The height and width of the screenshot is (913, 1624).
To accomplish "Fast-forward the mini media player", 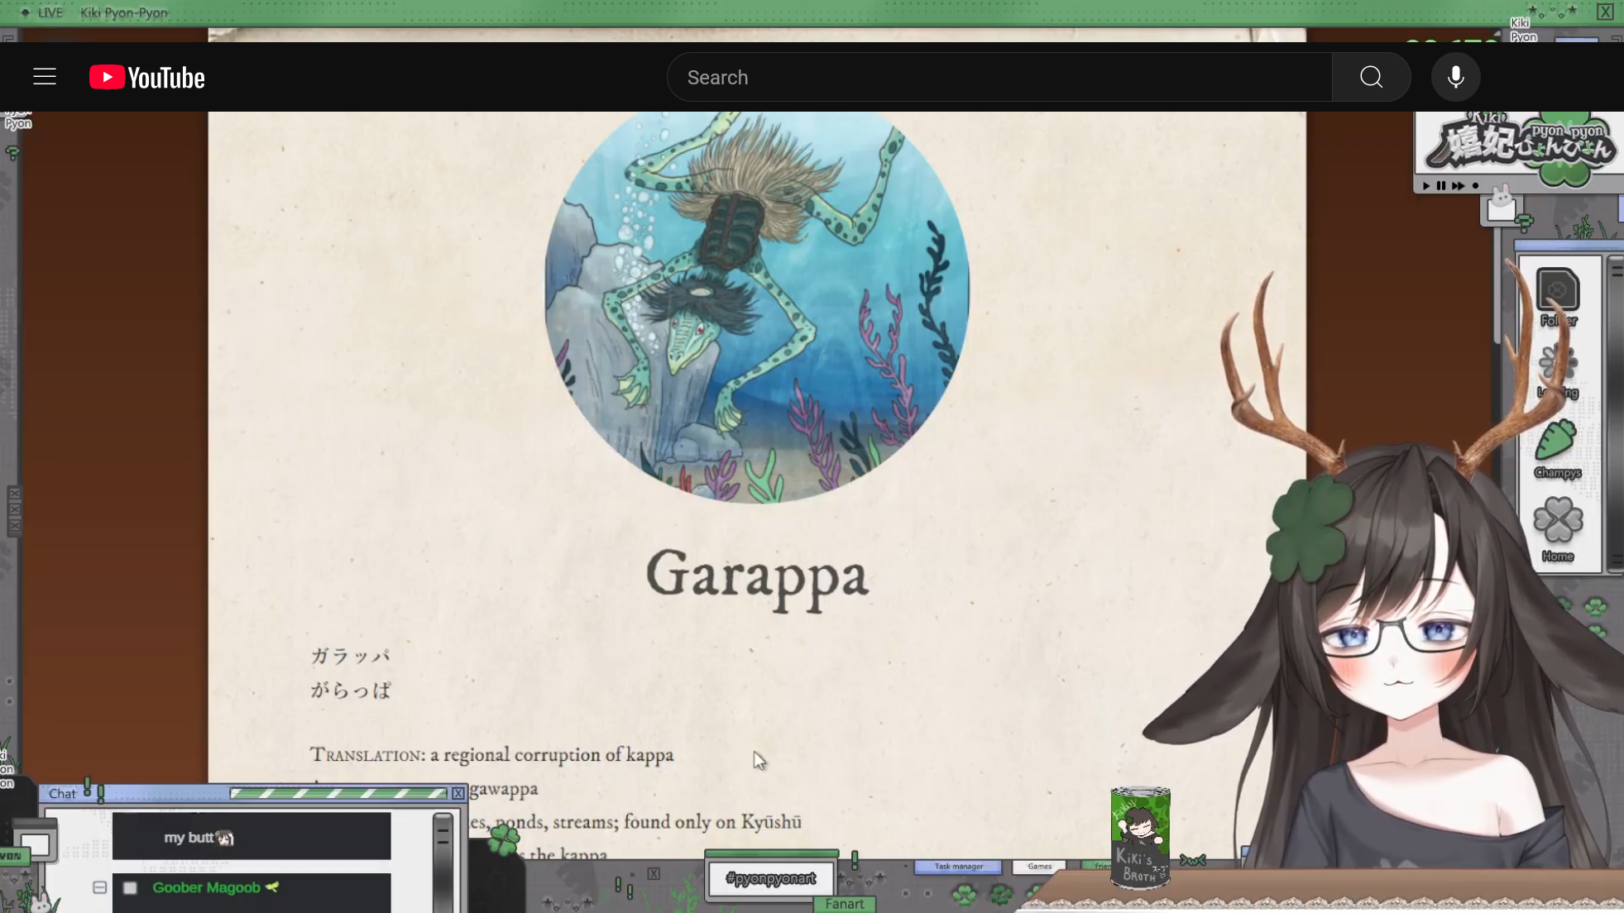I will click(1458, 186).
